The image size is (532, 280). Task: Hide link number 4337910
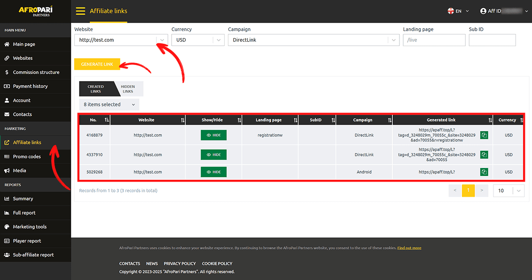tap(213, 155)
